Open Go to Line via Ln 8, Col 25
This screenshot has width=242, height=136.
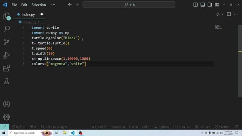tap(99, 127)
